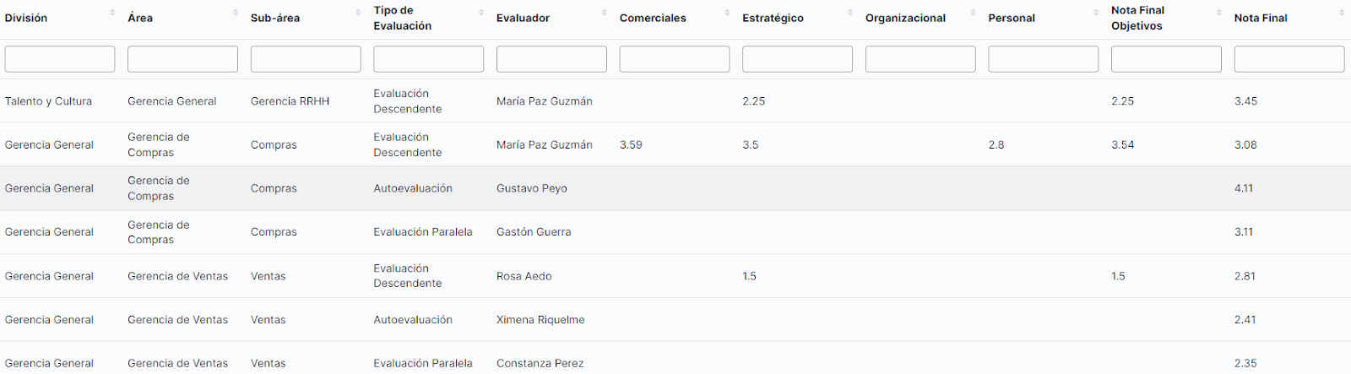
Task: Sort table by División column icon
Action: pyautogui.click(x=112, y=13)
